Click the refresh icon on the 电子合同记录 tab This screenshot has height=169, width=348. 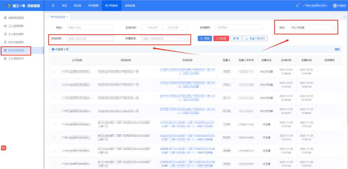(48, 17)
